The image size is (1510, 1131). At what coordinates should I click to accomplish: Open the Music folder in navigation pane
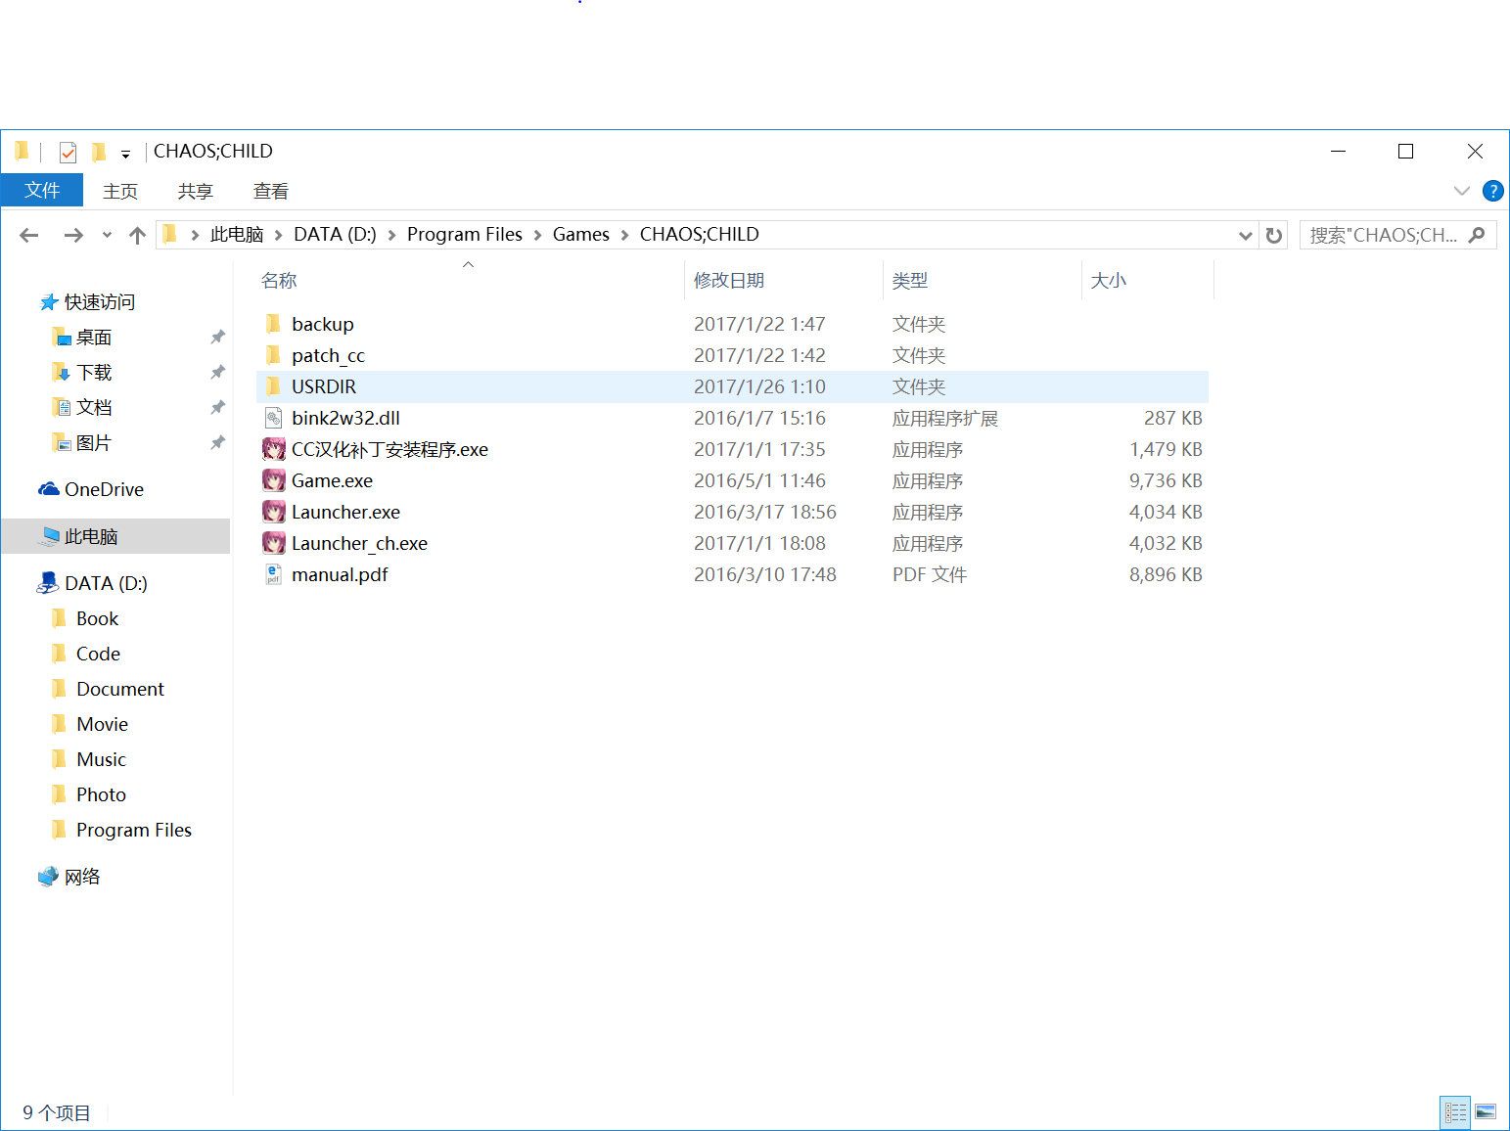[x=101, y=759]
